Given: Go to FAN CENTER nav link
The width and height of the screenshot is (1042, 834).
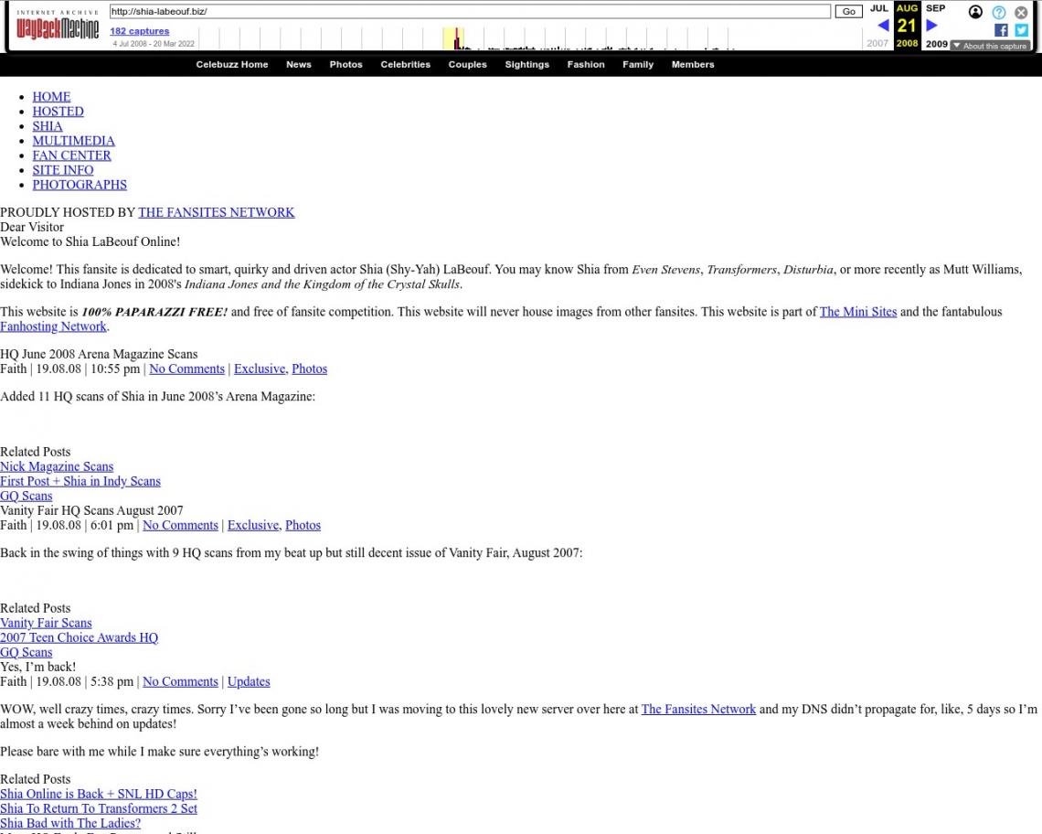Looking at the screenshot, I should tap(72, 155).
